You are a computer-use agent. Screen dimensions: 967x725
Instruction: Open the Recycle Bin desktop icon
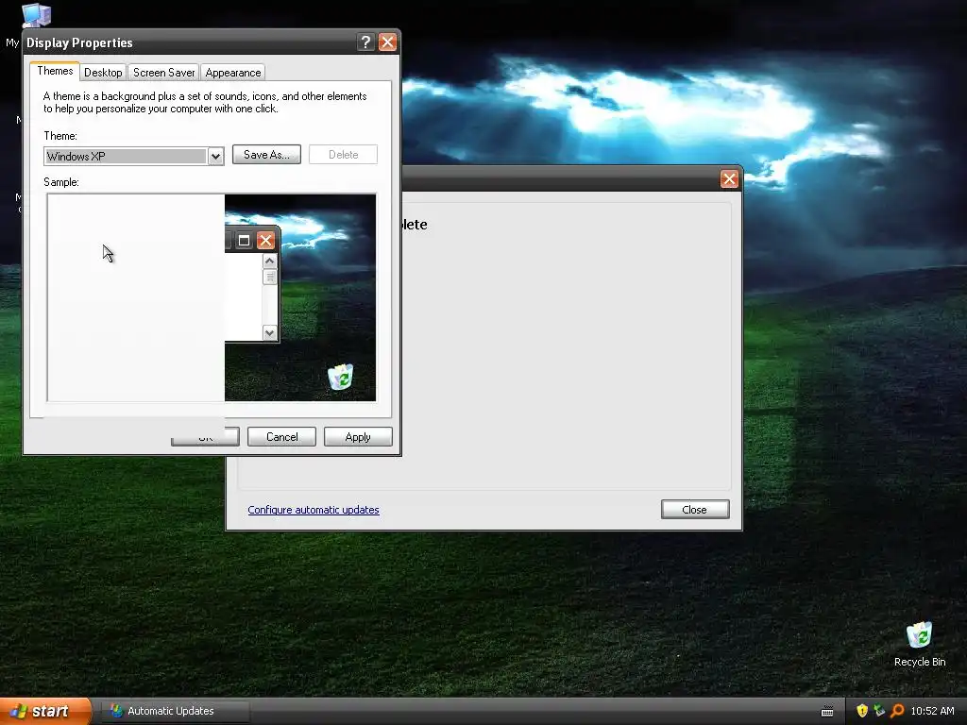919,644
